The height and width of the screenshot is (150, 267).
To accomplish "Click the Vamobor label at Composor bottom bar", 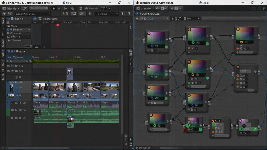I will [x=144, y=148].
